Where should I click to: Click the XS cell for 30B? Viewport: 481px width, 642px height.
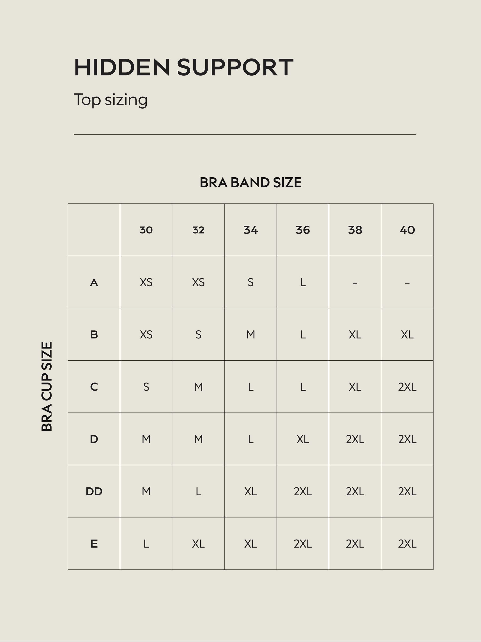pos(146,334)
